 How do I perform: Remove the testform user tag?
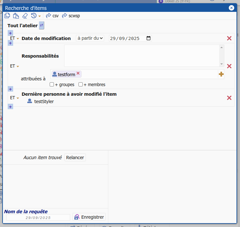[78, 73]
